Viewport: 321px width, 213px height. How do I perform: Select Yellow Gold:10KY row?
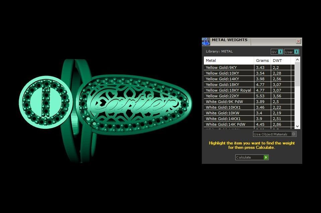tap(249, 73)
